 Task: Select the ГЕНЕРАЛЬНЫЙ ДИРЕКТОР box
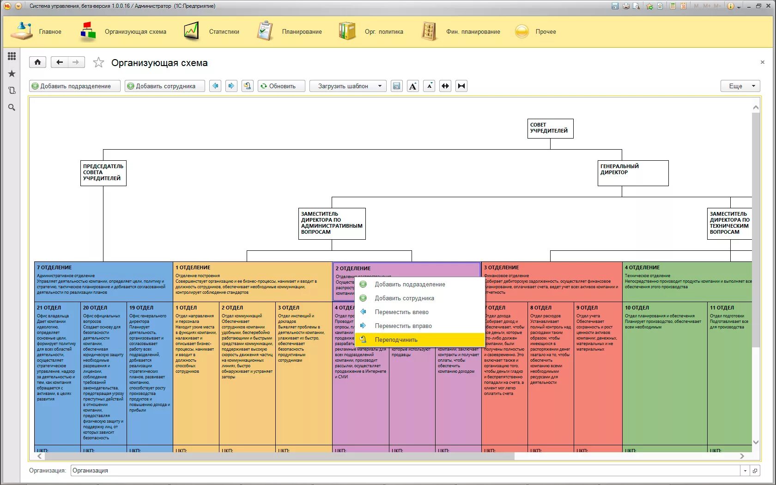[633, 173]
